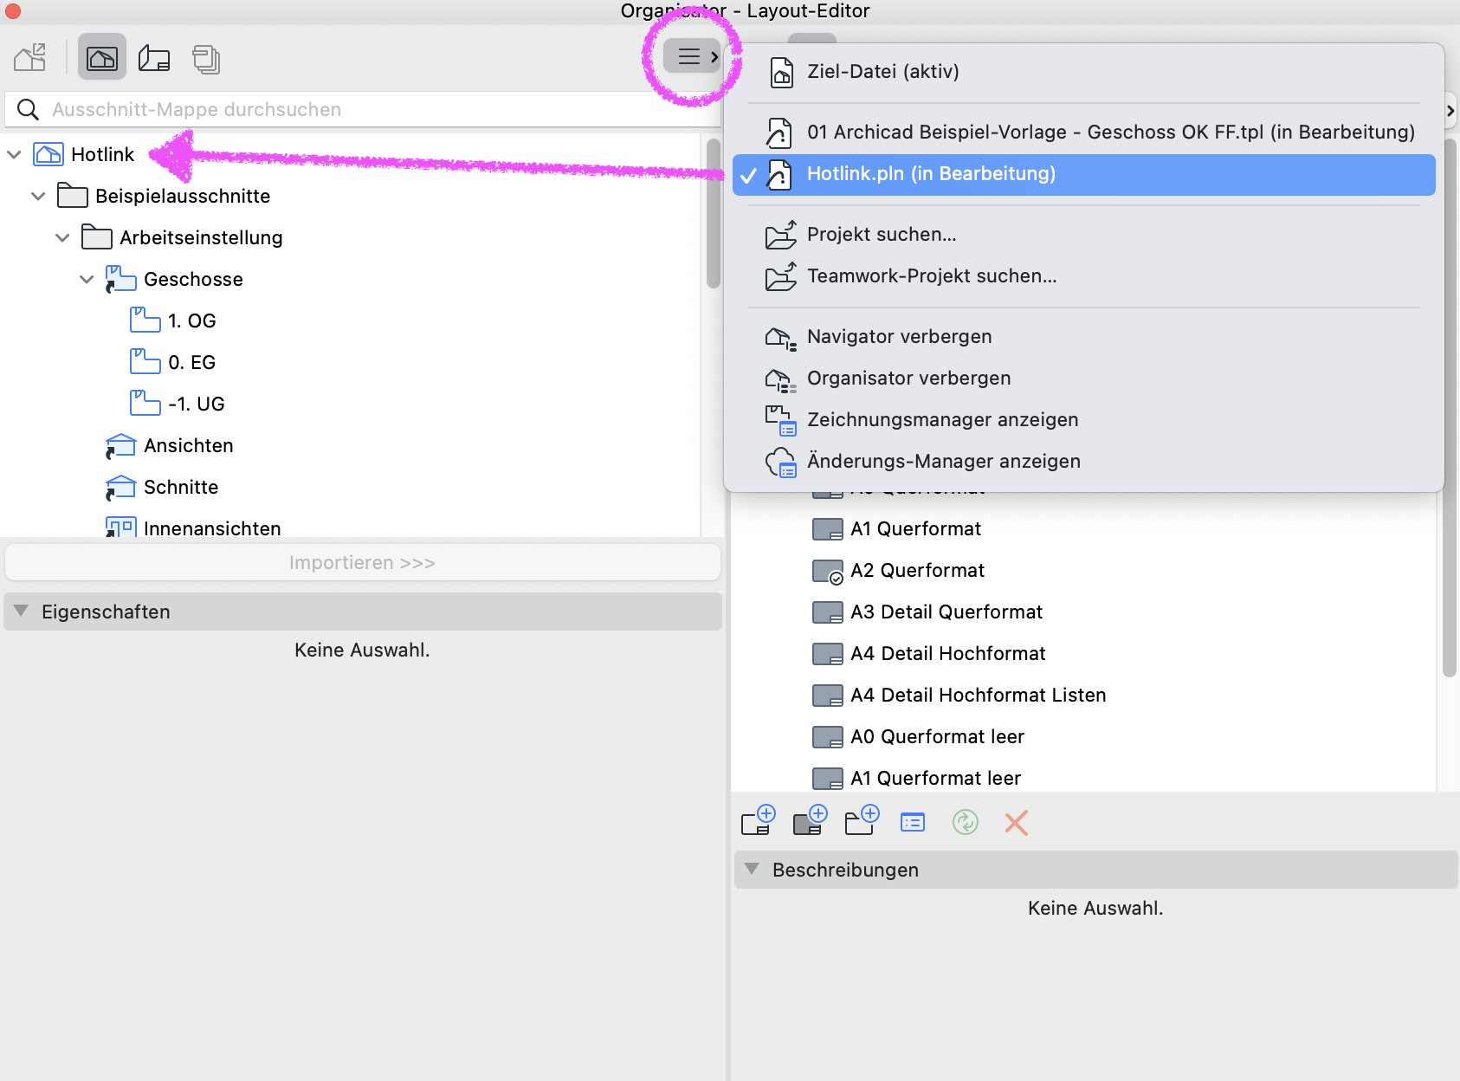Select the 1. OG floor plan view
The width and height of the screenshot is (1460, 1081).
(172, 320)
